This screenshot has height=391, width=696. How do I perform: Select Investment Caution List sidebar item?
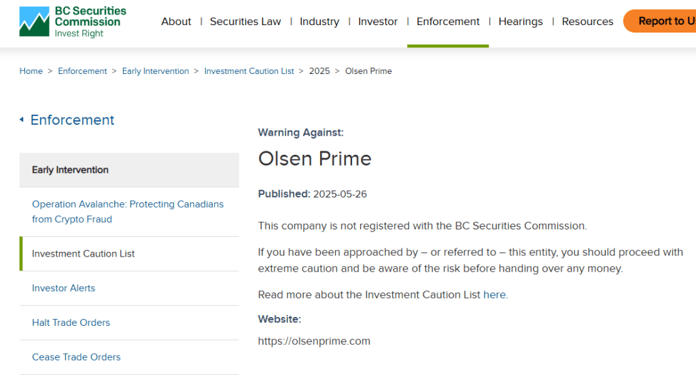pyautogui.click(x=129, y=254)
